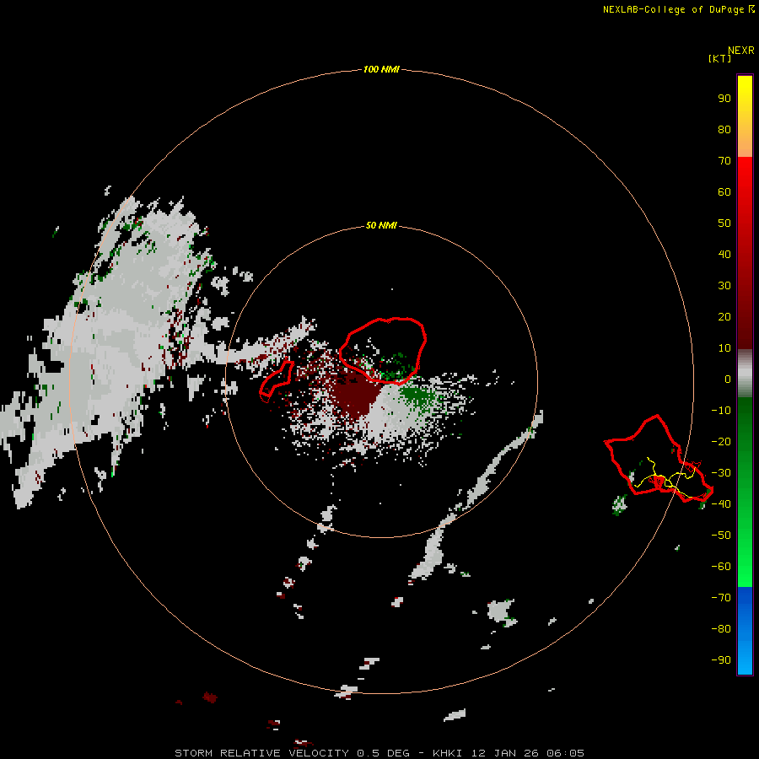Click the -40 value on the velocity scale
Screen dimensions: 759x759
(721, 504)
